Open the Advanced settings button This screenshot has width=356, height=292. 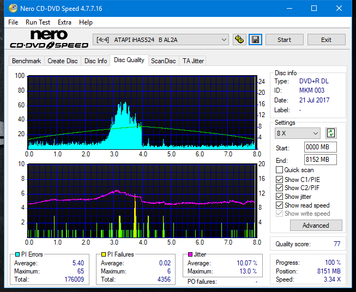(x=316, y=226)
